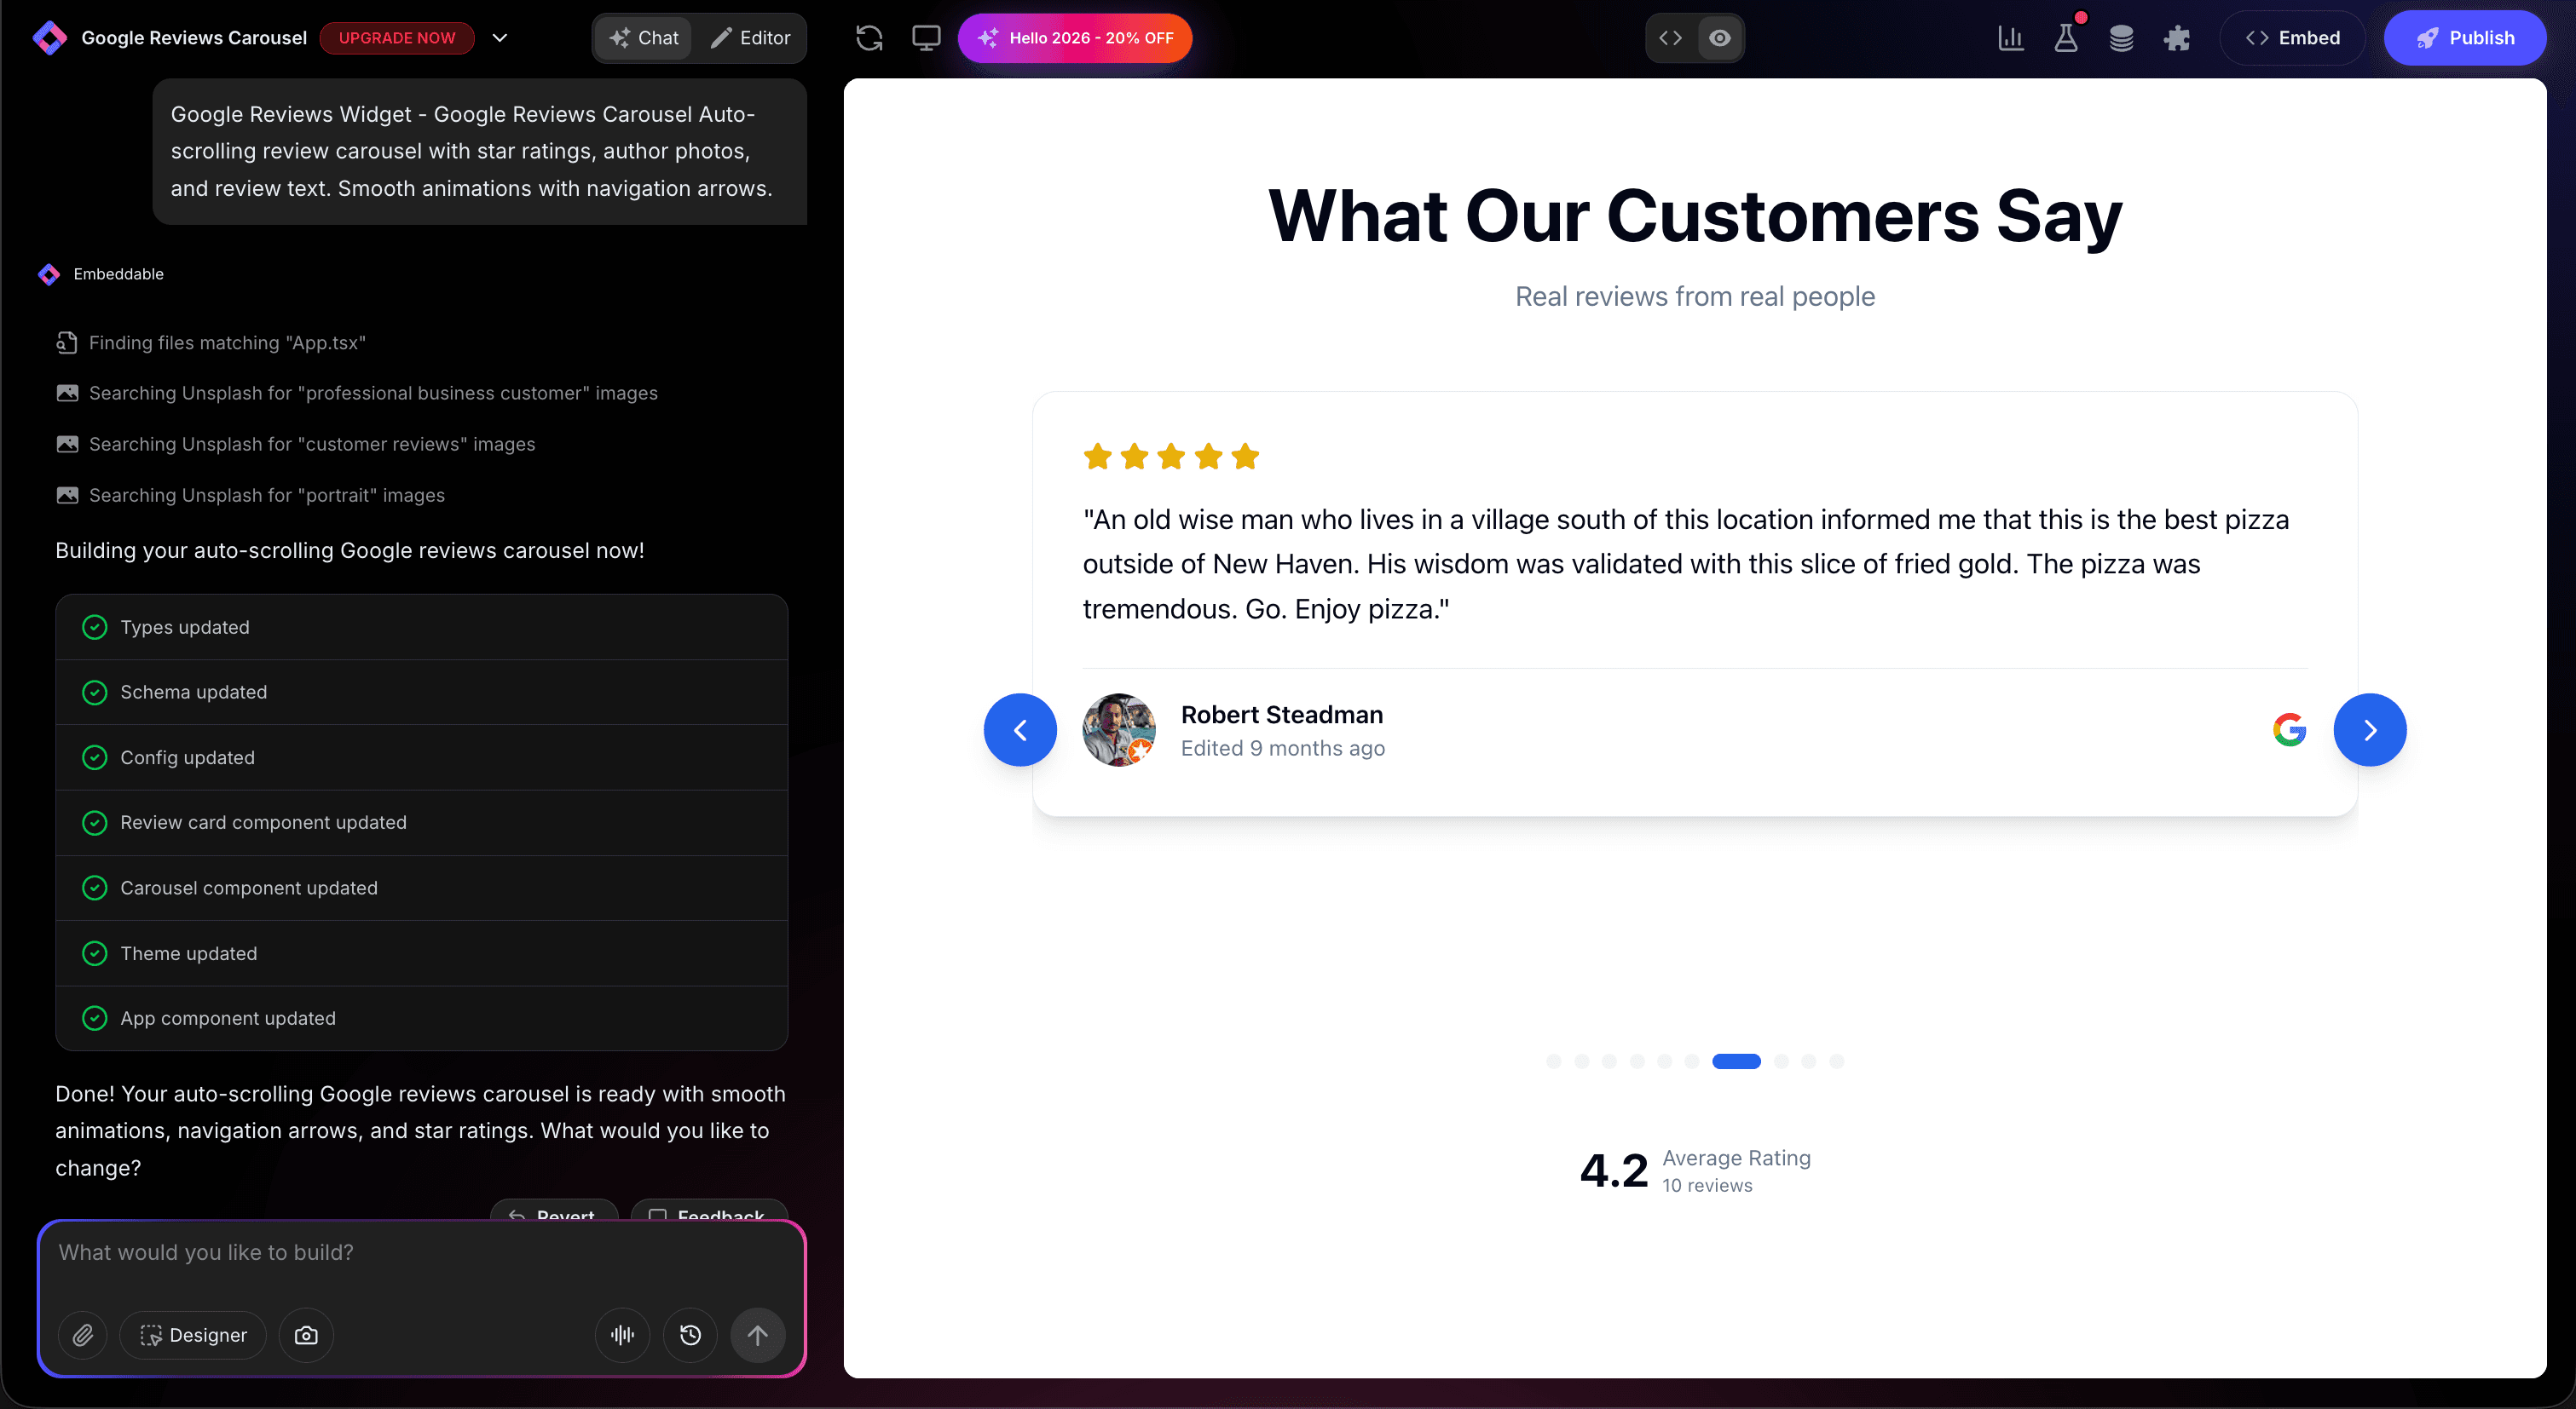The image size is (2576, 1409).
Task: Select the active blue carousel pagination indicator
Action: (x=1737, y=1061)
